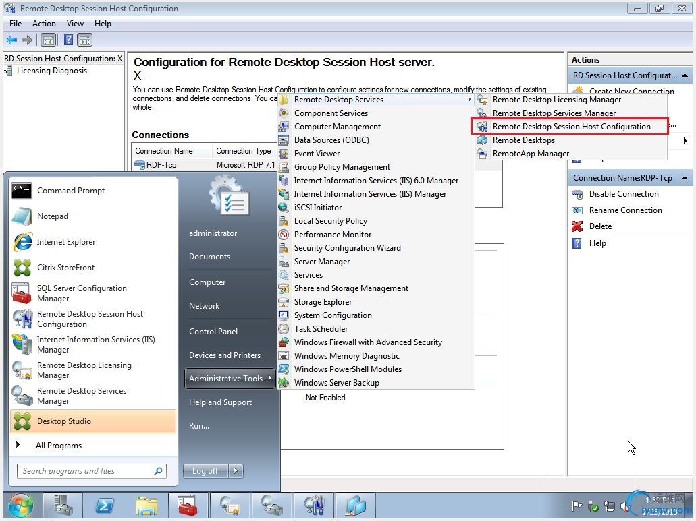Click the blue Help question-mark toolbar icon

pyautogui.click(x=68, y=40)
